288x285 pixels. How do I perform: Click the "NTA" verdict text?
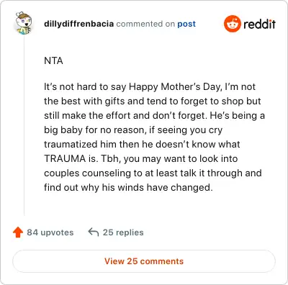click(x=53, y=60)
